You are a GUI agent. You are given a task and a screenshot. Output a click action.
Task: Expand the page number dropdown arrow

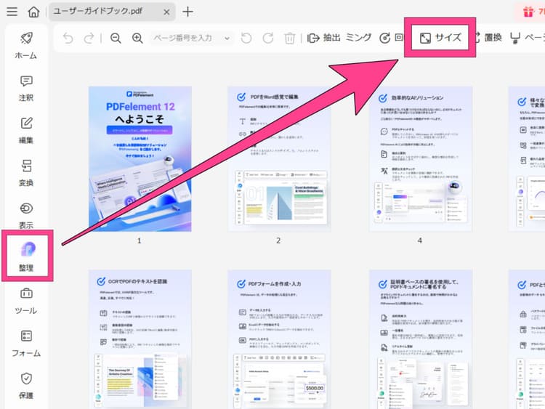(227, 39)
